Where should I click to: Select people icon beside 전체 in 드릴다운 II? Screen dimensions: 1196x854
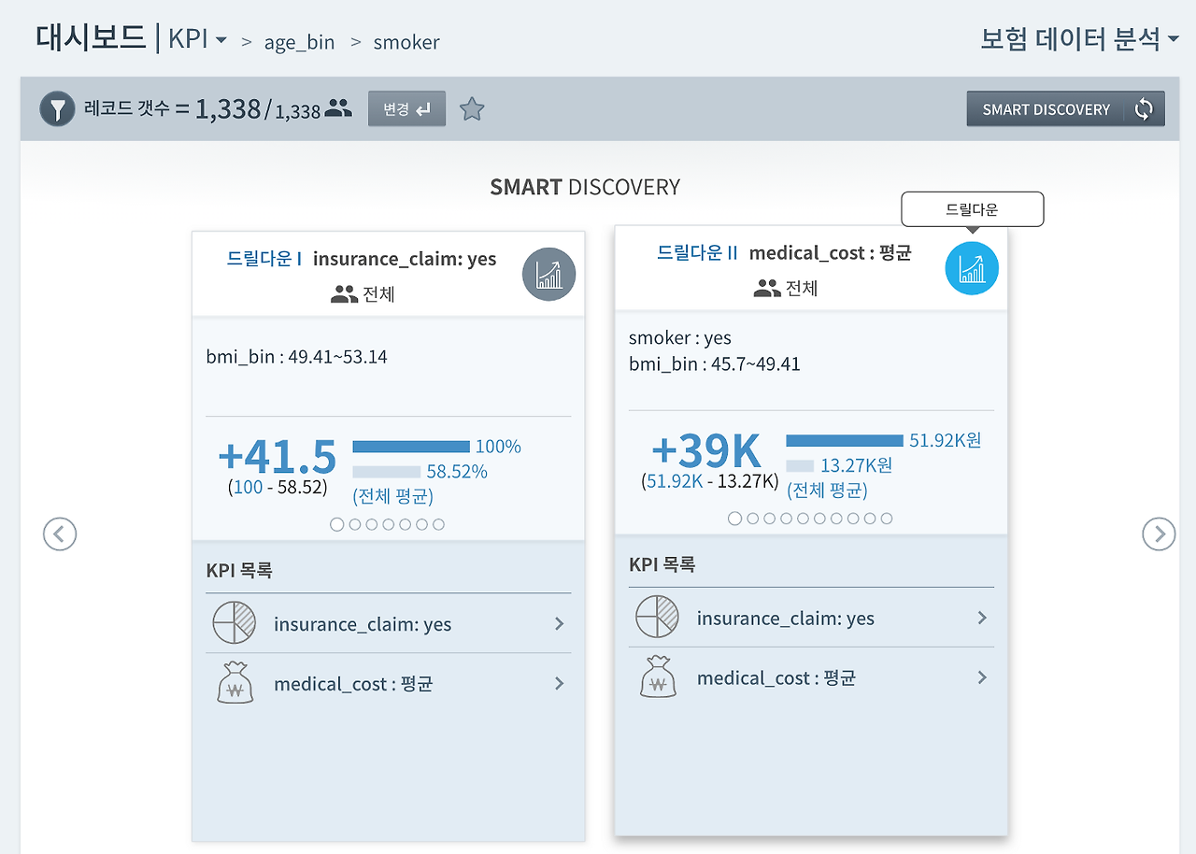(767, 289)
